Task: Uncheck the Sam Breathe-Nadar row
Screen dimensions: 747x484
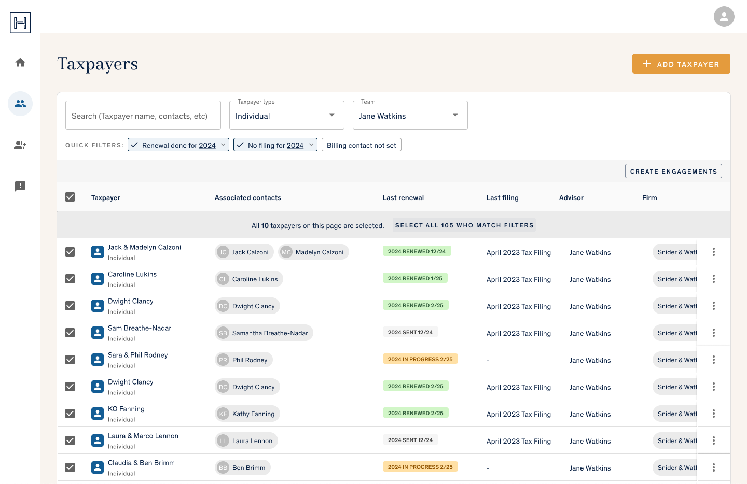Action: (x=70, y=333)
